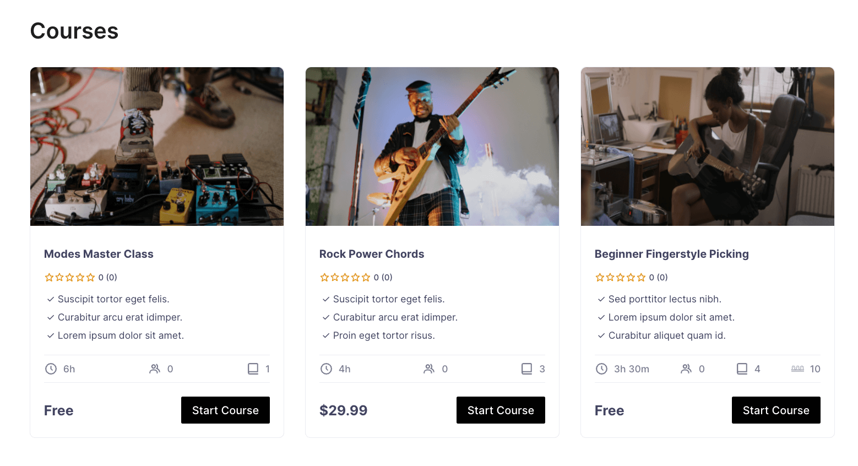Click the checkmark beside Suscipit tortor eget felis
This screenshot has height=466, width=858.
(x=50, y=299)
